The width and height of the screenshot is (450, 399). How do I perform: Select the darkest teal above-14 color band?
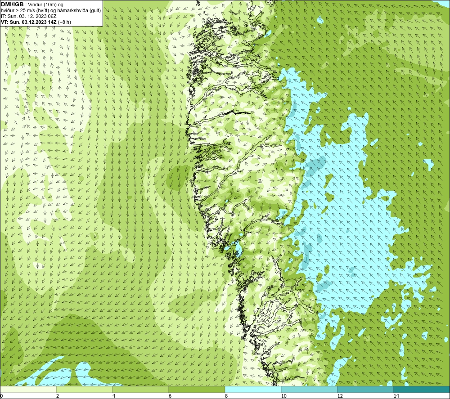click(x=422, y=390)
